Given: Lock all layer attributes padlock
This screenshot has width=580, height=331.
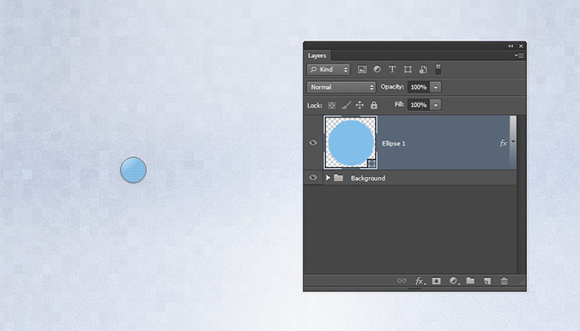Looking at the screenshot, I should (x=374, y=105).
